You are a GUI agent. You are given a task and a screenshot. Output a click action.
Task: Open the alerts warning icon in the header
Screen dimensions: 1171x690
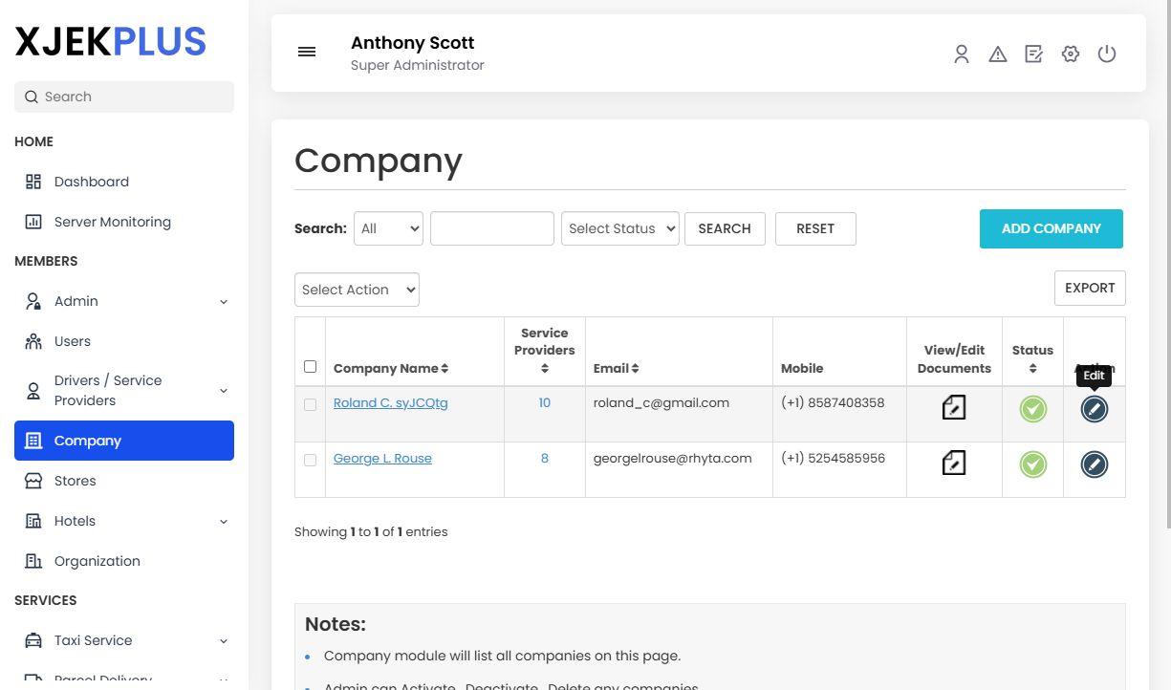coord(997,54)
